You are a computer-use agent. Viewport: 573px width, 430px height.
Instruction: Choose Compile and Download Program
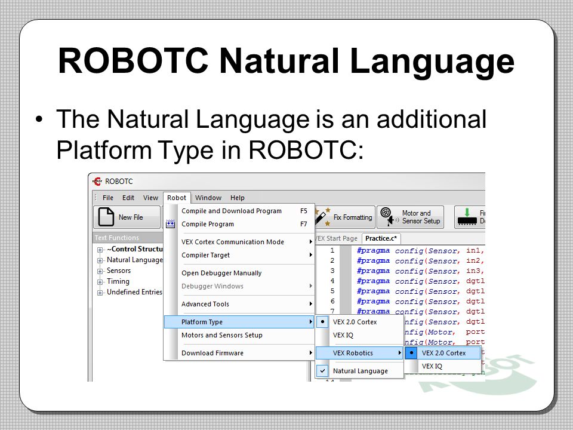click(x=239, y=211)
